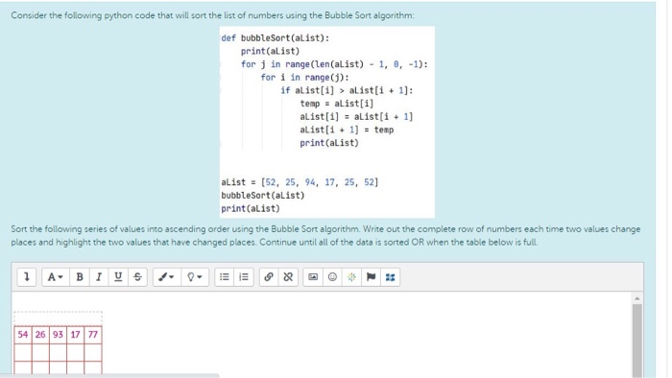672x378 pixels.
Task: Click the editor vertical scrollbar thumb
Action: [x=636, y=341]
